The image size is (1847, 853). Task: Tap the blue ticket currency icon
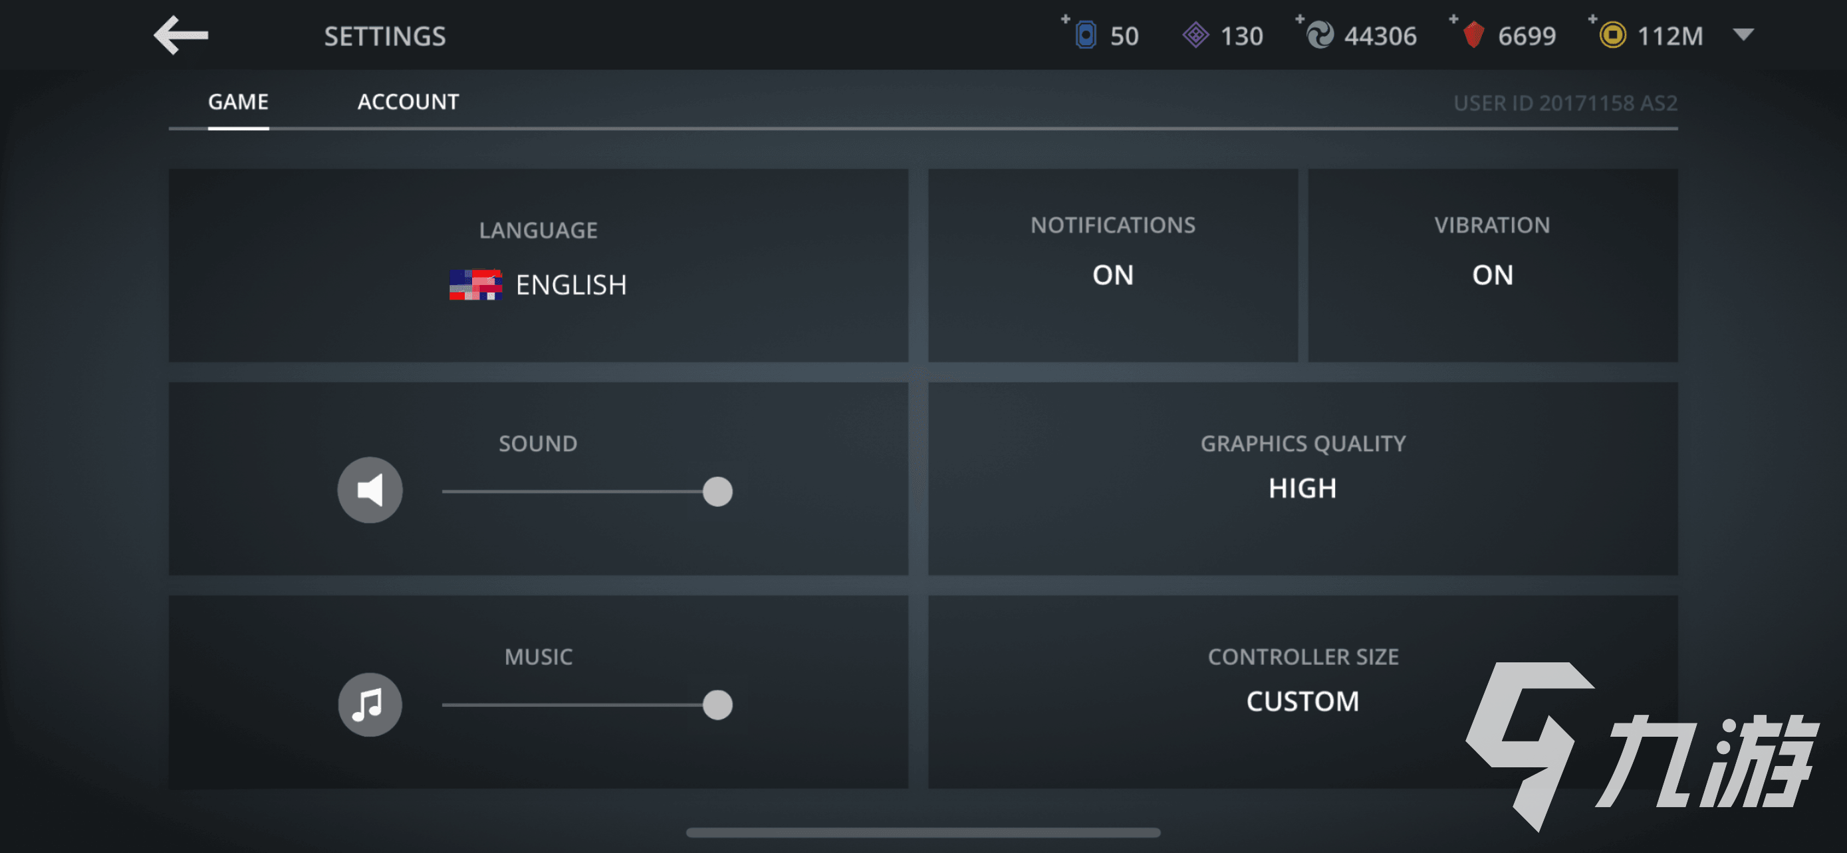click(x=1086, y=35)
